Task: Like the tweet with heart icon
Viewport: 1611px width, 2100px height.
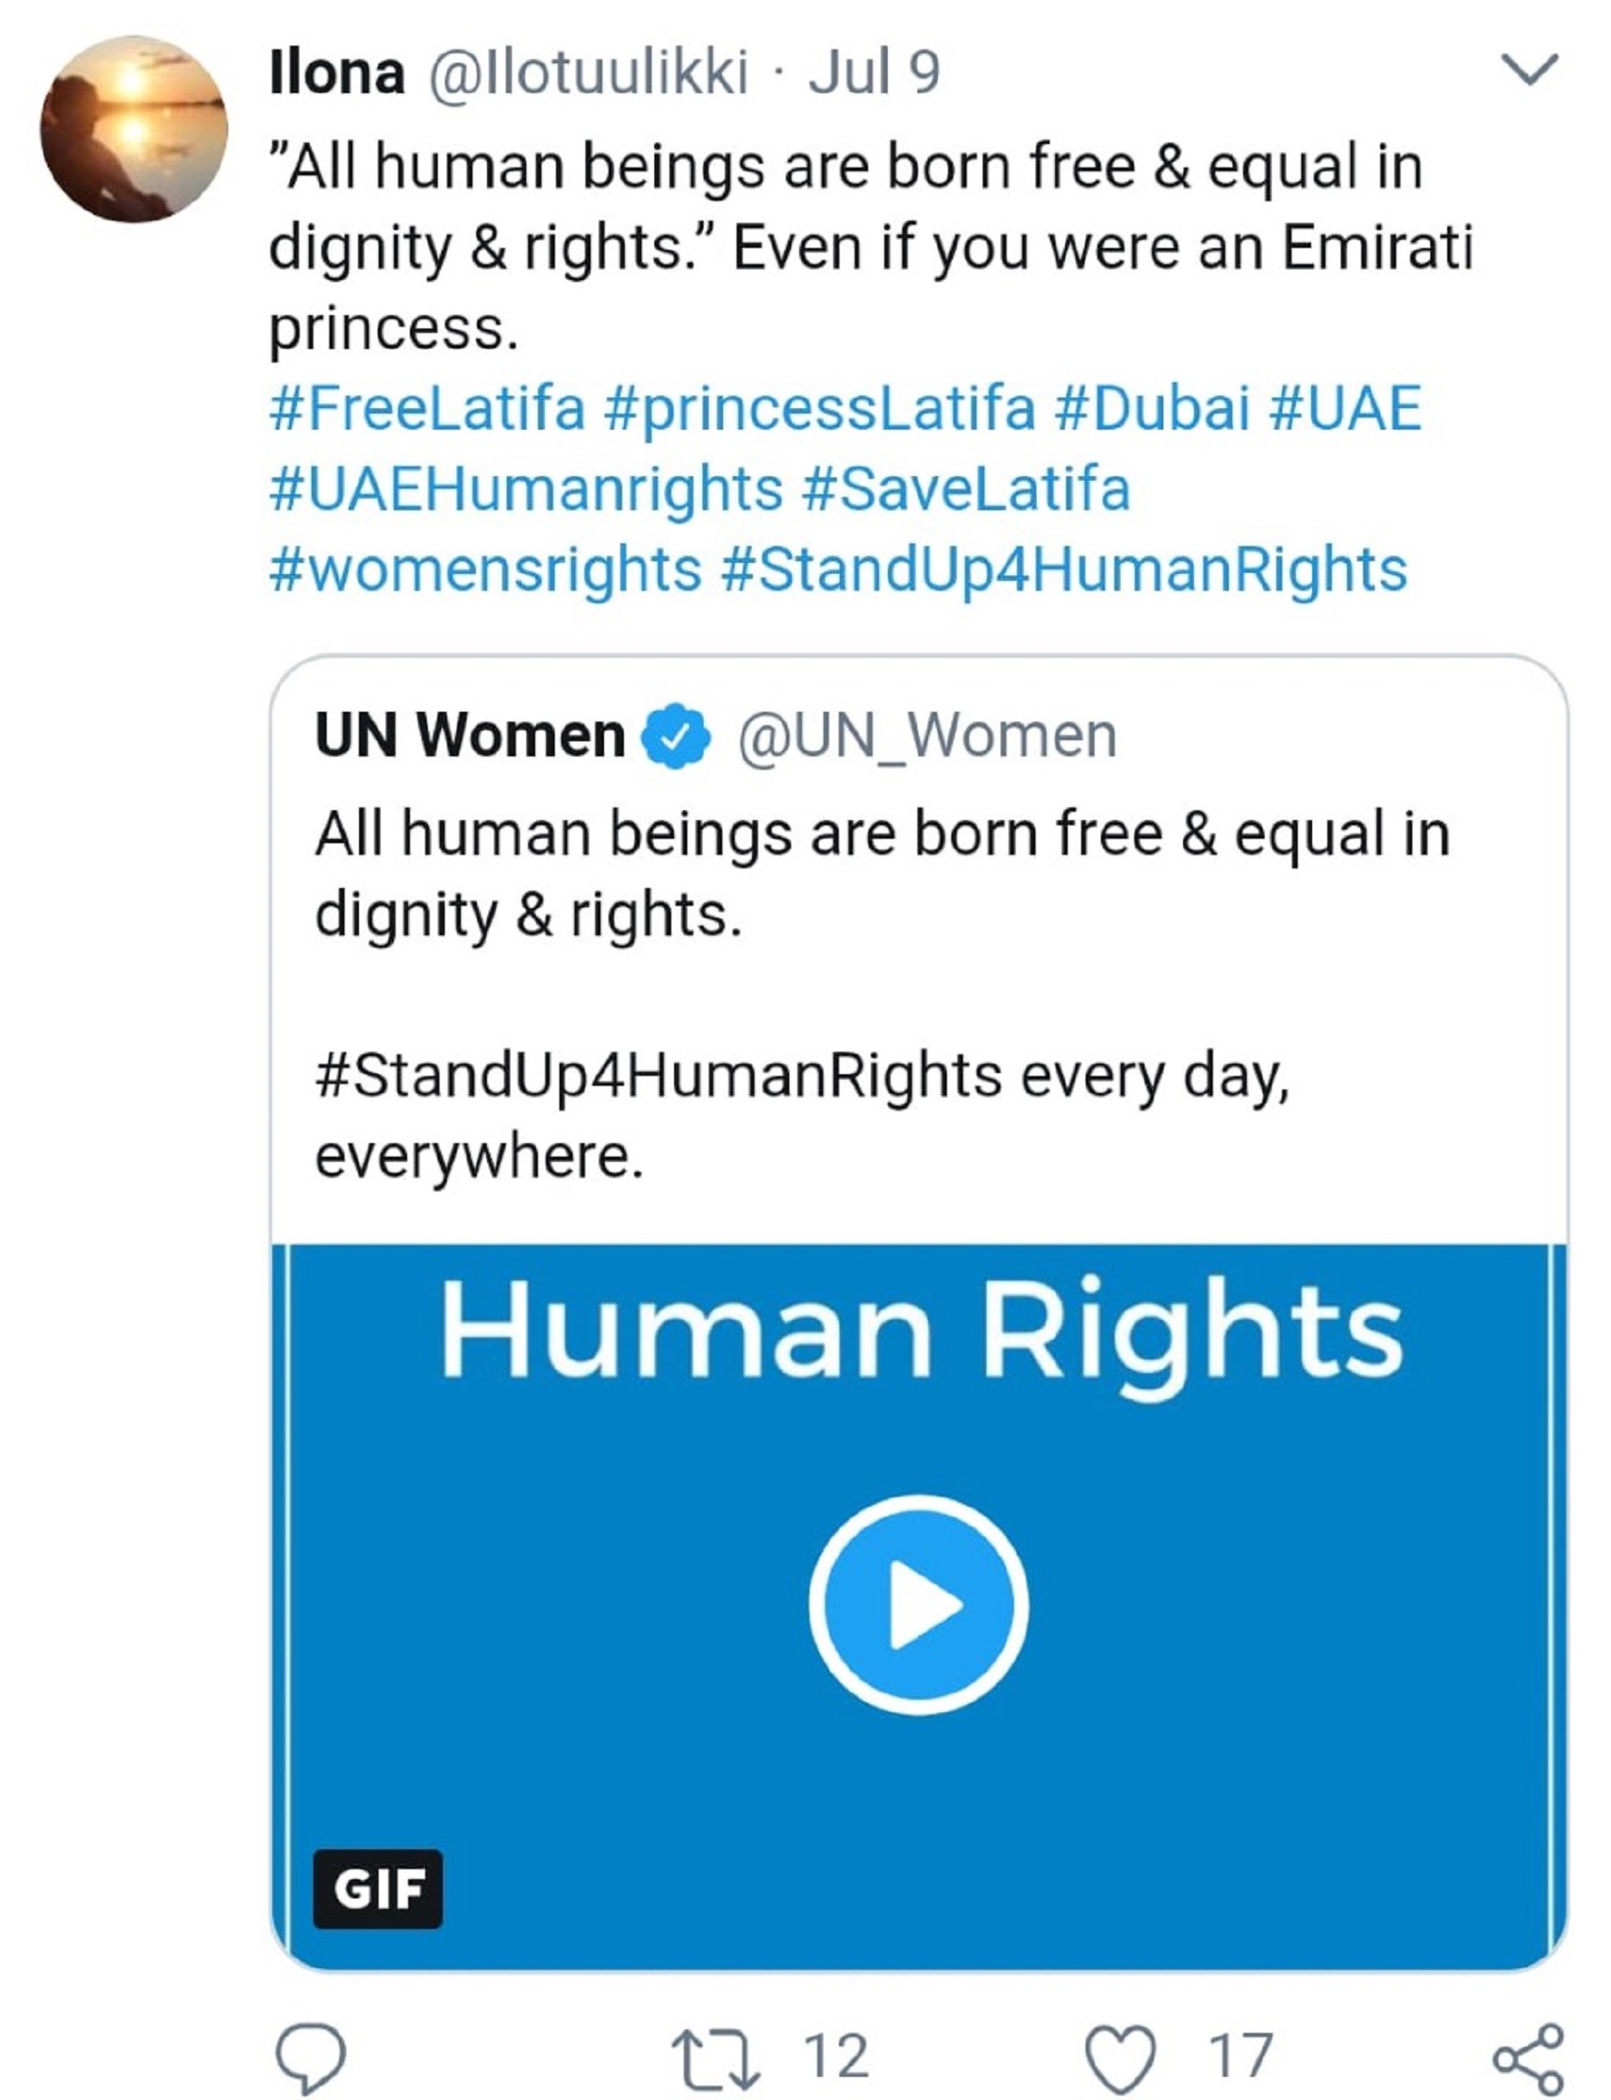Action: pos(1120,2057)
